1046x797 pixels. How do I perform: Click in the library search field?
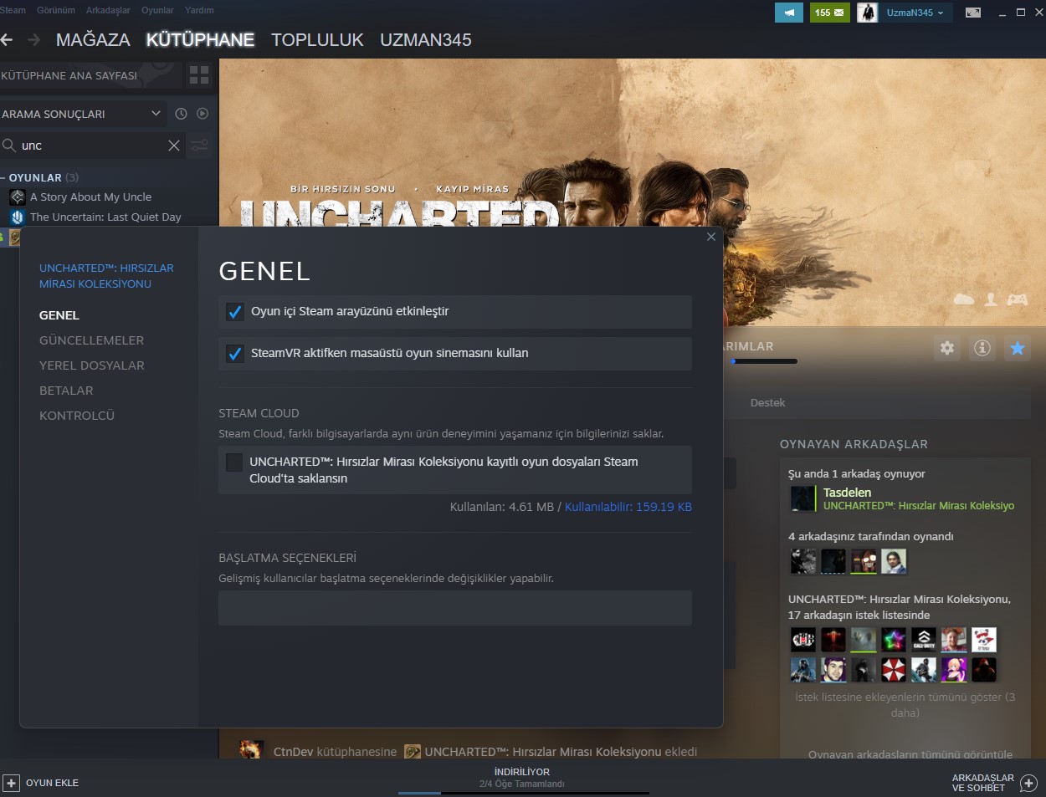pos(90,146)
